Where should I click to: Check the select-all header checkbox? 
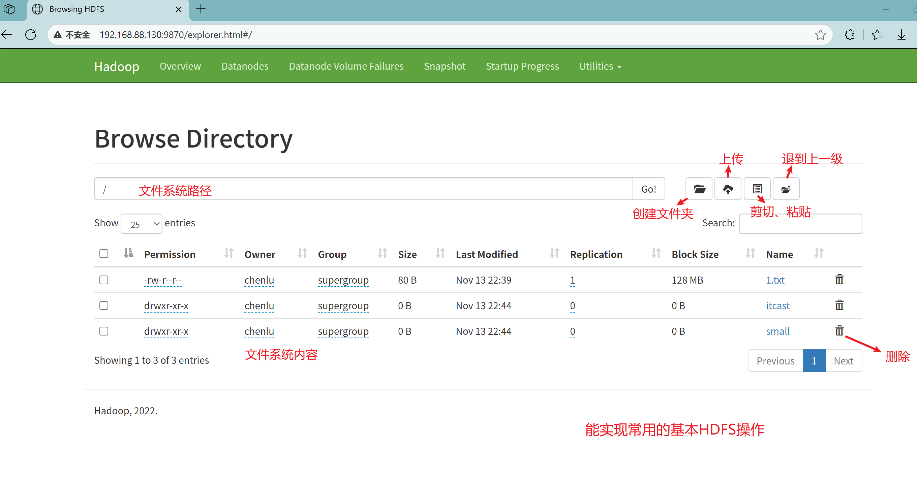click(103, 254)
